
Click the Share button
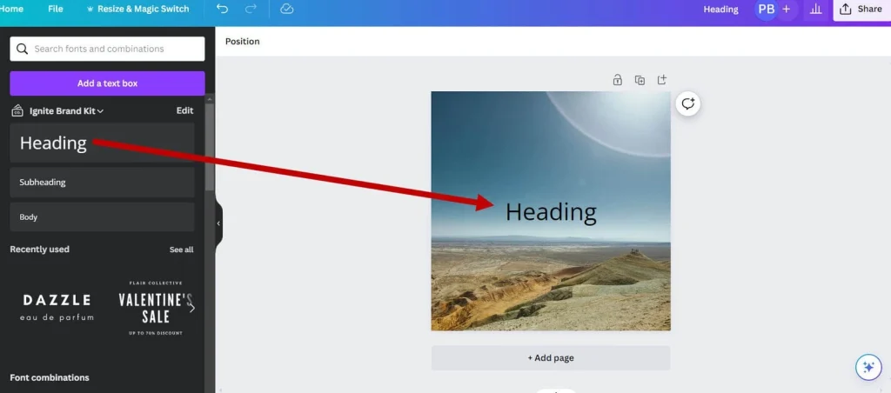[x=861, y=9]
